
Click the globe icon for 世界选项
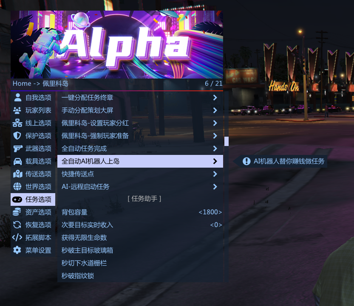click(17, 187)
